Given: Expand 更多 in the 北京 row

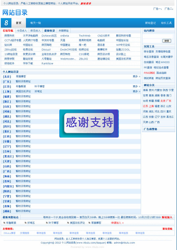Looking at the screenshot, I should click(x=136, y=76).
